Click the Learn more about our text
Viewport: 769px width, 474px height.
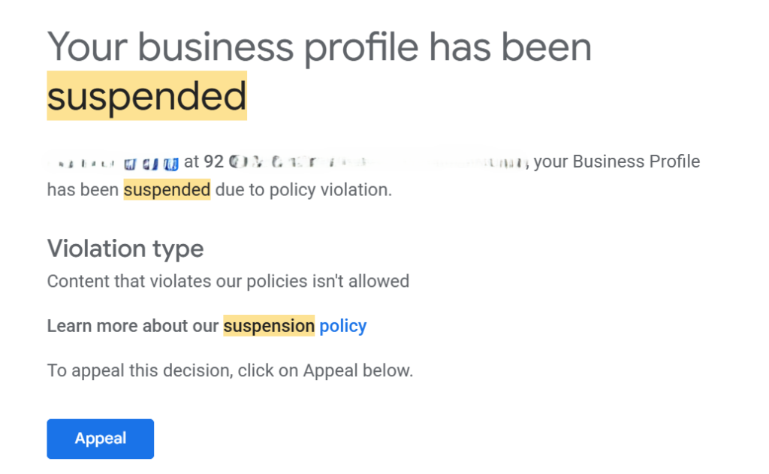click(133, 326)
